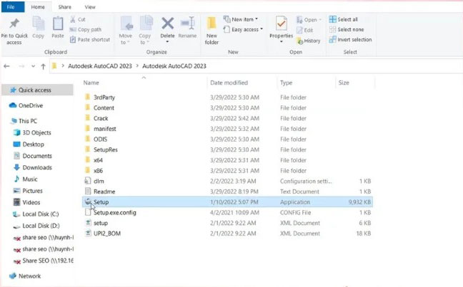463x287 pixels.
Task: Switch to the View ribbon tab
Action: tap(90, 7)
